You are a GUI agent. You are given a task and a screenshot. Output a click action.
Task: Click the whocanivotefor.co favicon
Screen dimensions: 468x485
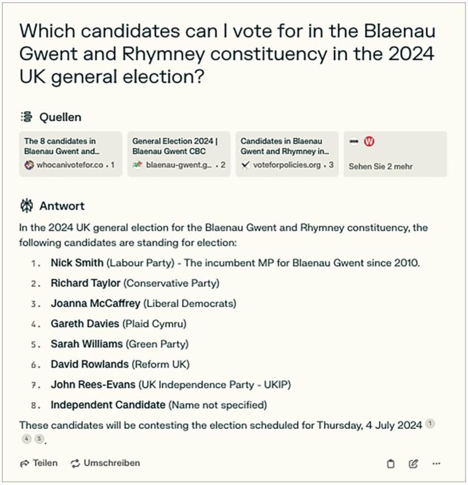[x=29, y=165]
